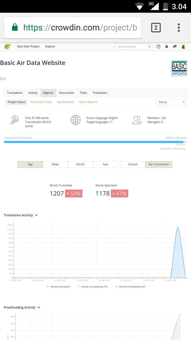The height and width of the screenshot is (340, 191).
Task: Tap the battery status icon
Action: (x=165, y=6)
